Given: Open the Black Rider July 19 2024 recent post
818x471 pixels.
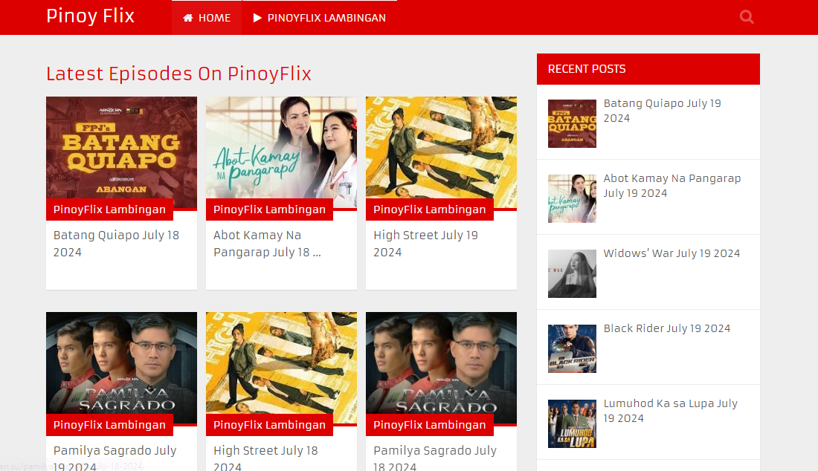Looking at the screenshot, I should coord(667,328).
